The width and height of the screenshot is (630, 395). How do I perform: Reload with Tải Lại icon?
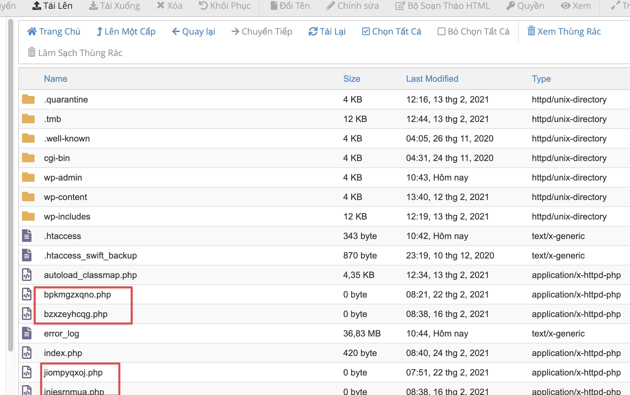[313, 31]
